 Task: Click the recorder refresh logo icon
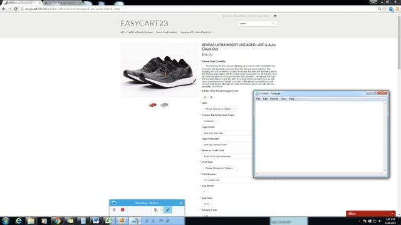point(114,202)
